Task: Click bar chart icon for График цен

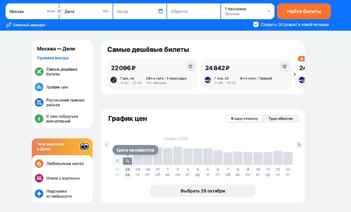Action: (39, 87)
